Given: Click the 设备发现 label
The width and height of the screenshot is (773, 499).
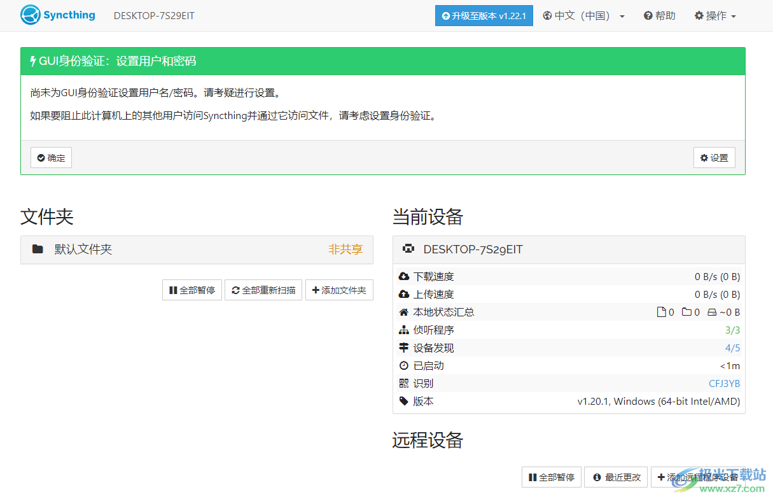Looking at the screenshot, I should tap(434, 348).
